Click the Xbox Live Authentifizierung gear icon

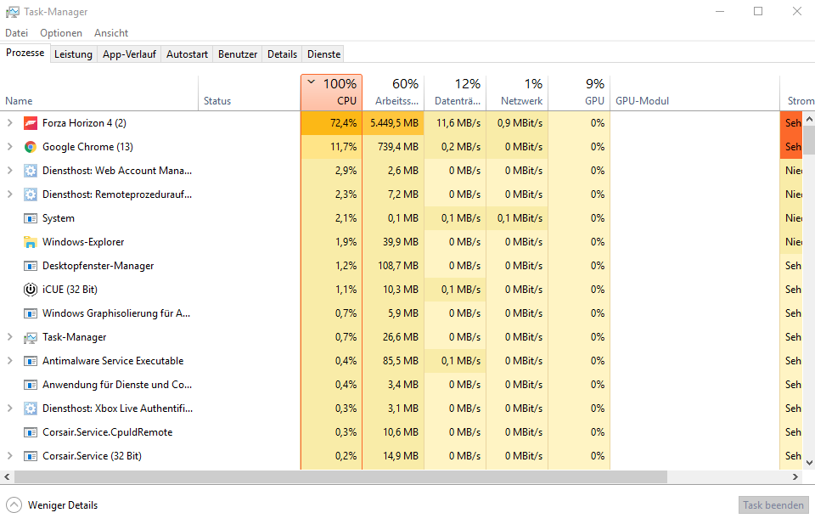31,408
